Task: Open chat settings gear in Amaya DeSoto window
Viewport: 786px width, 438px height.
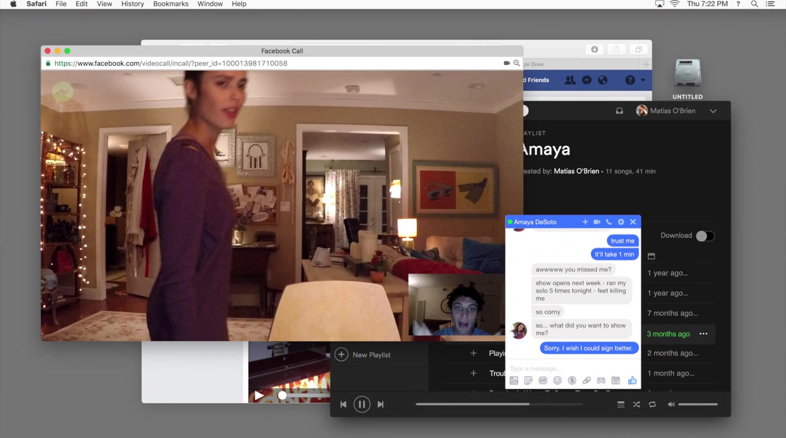Action: (621, 222)
